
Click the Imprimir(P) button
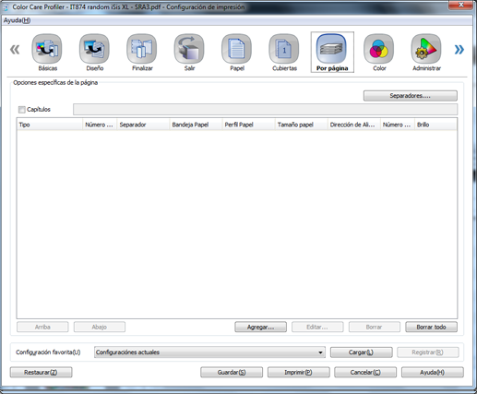point(298,372)
